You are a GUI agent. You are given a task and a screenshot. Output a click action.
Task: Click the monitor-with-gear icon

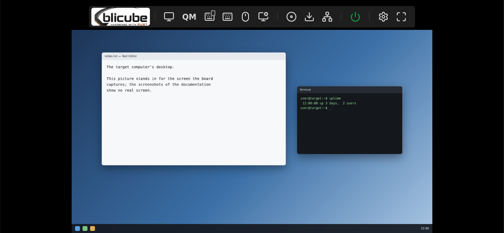[263, 16]
